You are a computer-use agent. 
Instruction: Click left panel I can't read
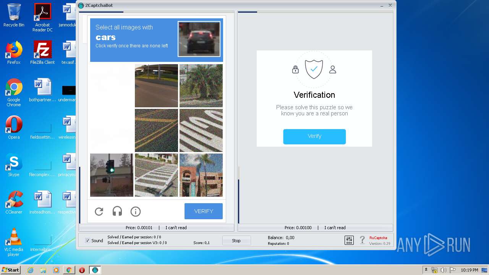coord(176,228)
